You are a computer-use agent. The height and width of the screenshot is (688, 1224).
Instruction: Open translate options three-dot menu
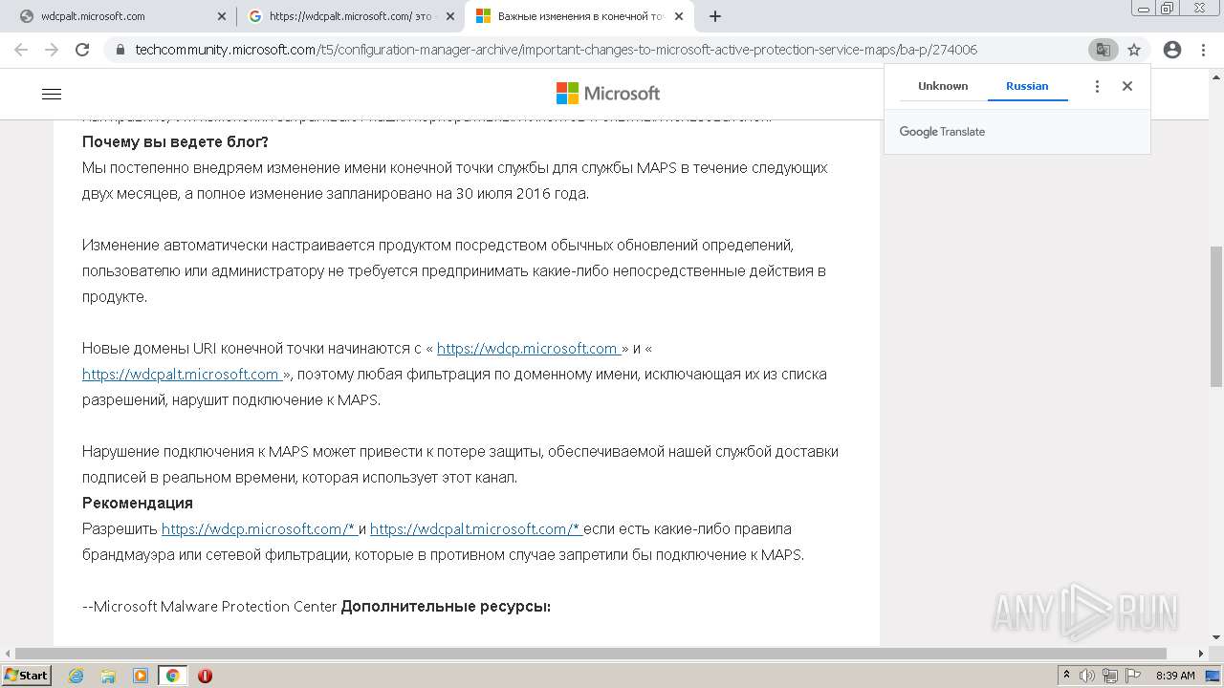pyautogui.click(x=1097, y=86)
